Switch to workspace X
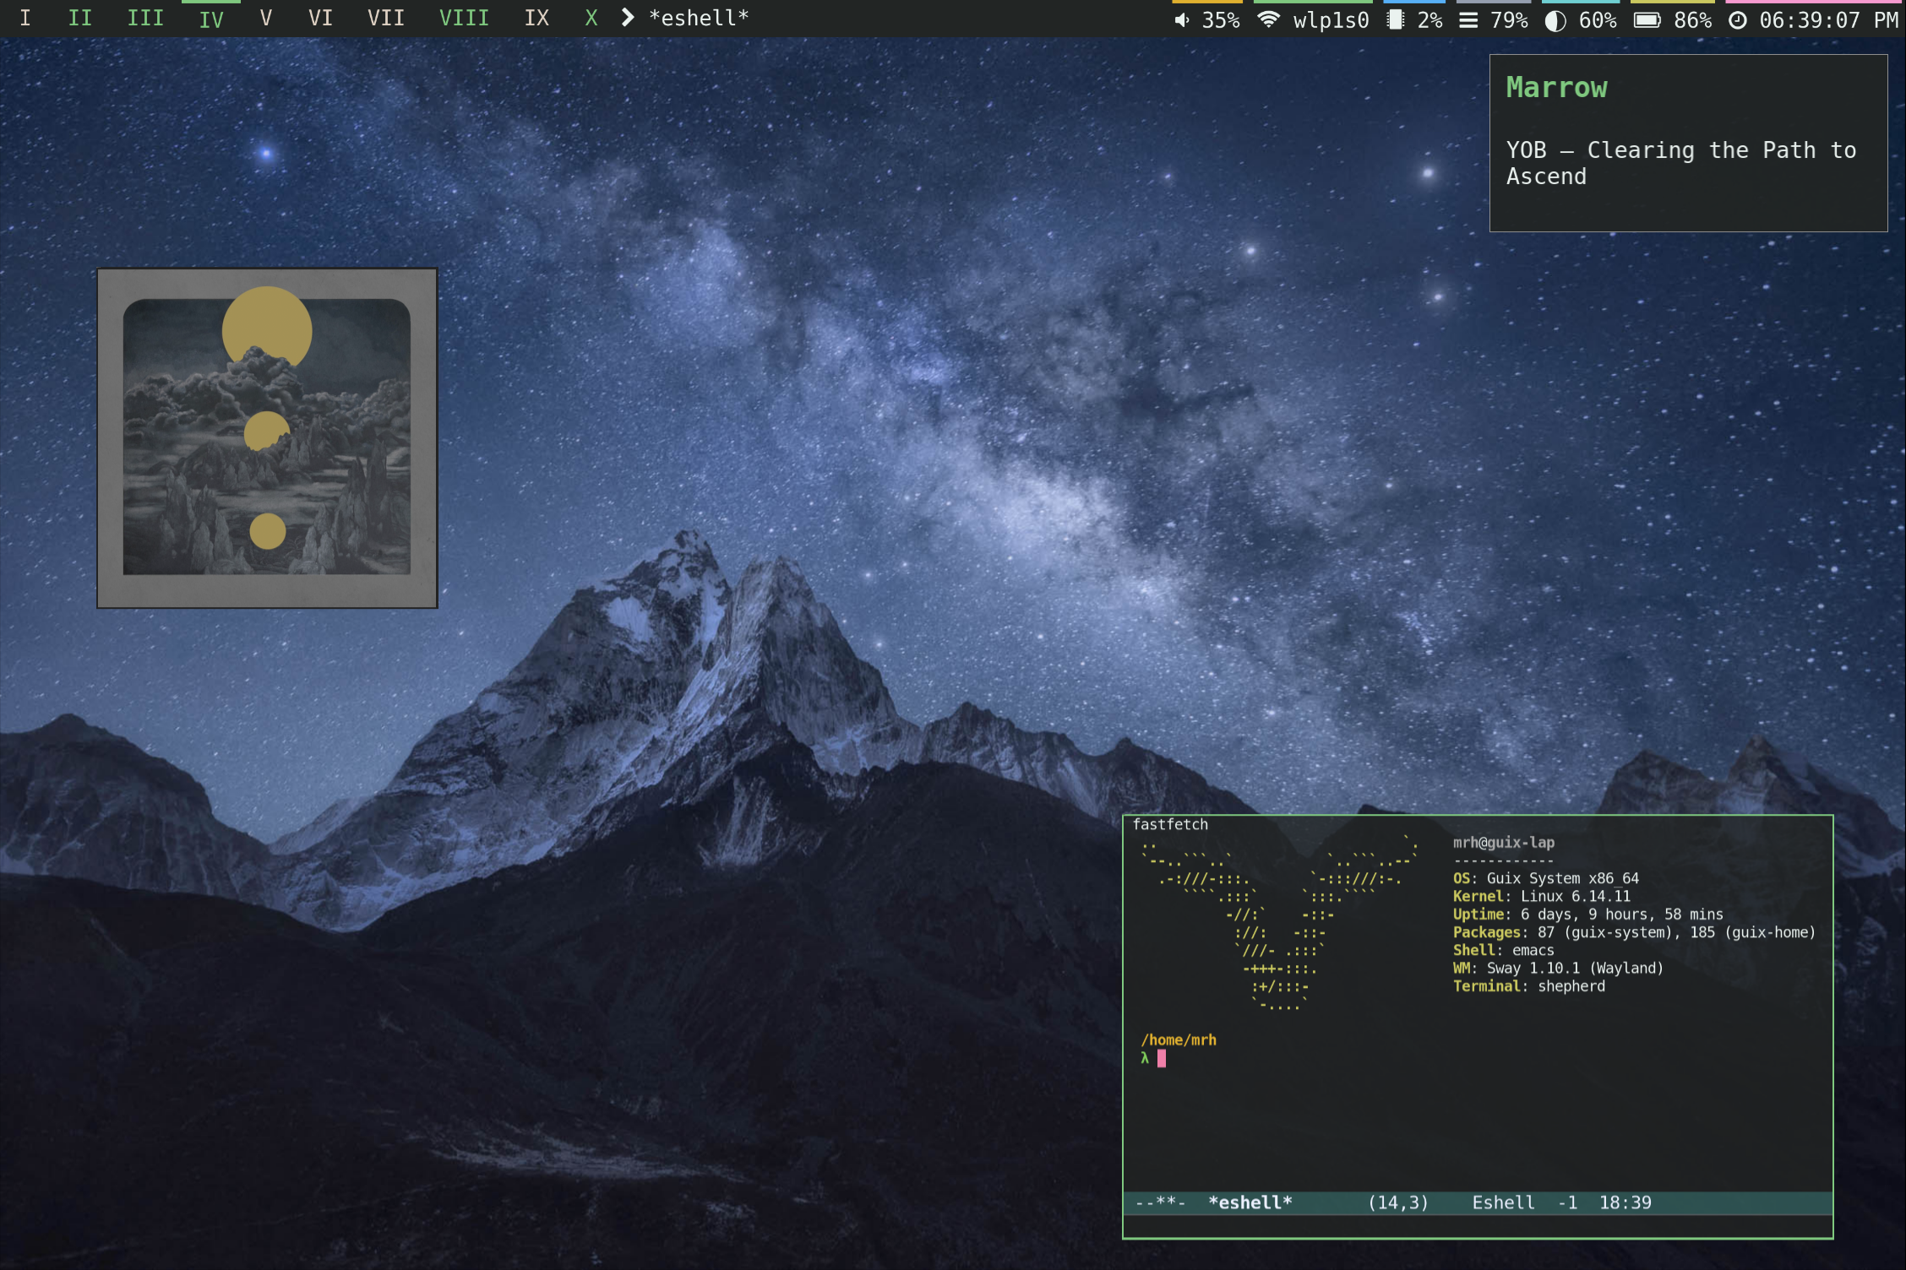Screen dimensions: 1906x1270 (x=591, y=19)
